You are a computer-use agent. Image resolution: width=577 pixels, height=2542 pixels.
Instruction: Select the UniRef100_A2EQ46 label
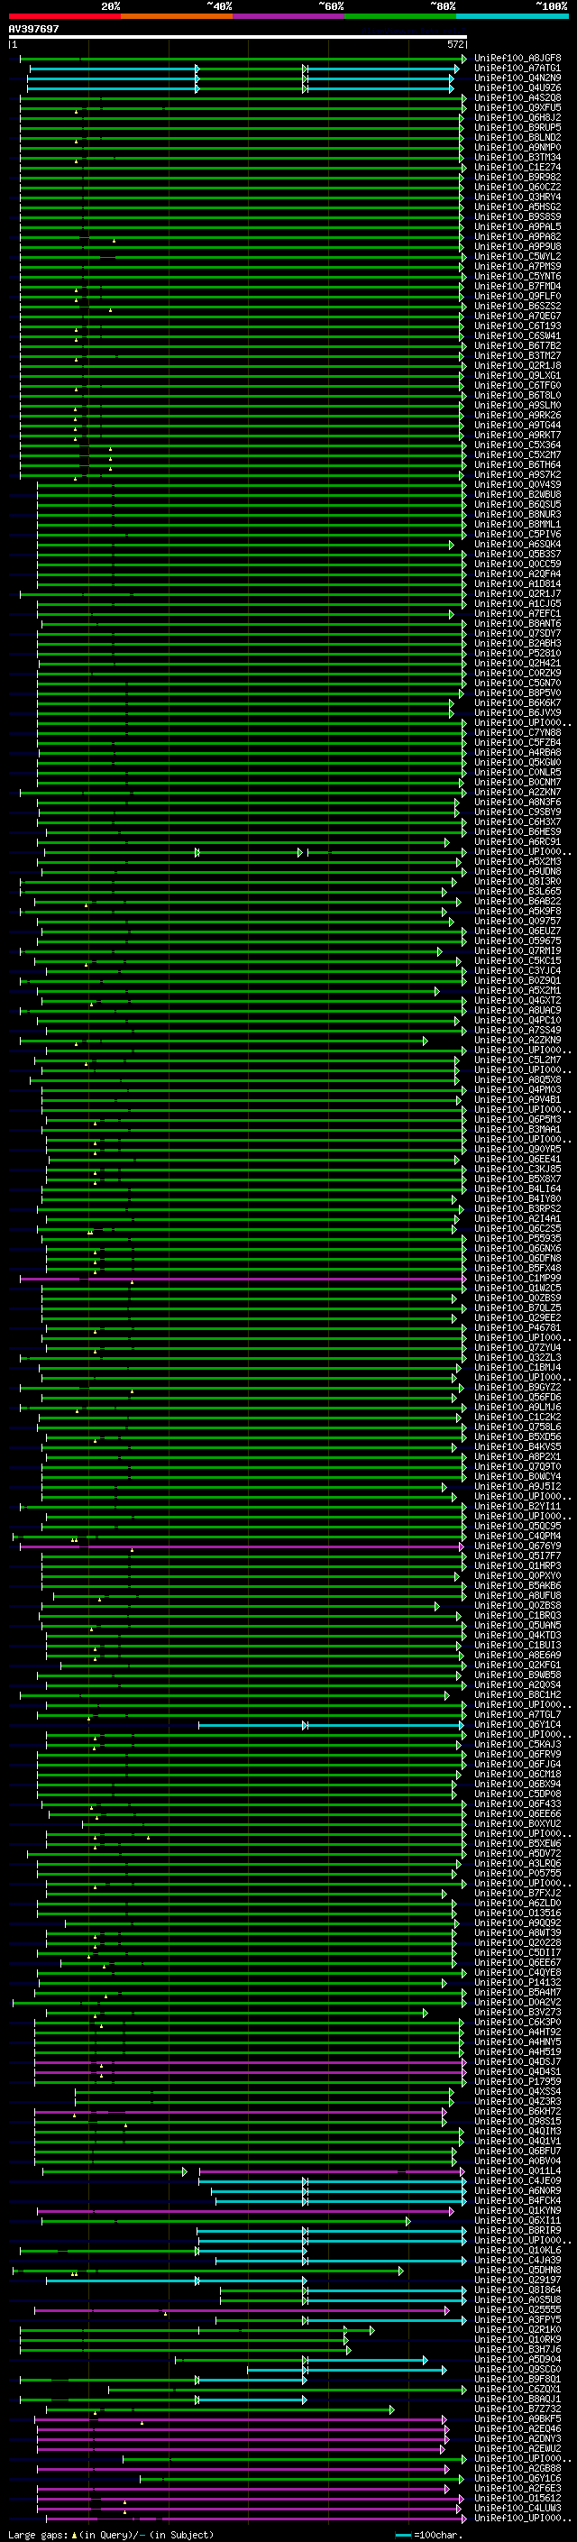pos(517,2428)
